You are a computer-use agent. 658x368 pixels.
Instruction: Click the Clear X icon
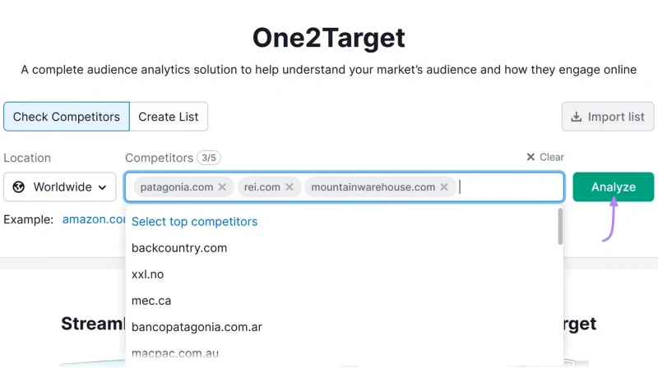coord(531,157)
